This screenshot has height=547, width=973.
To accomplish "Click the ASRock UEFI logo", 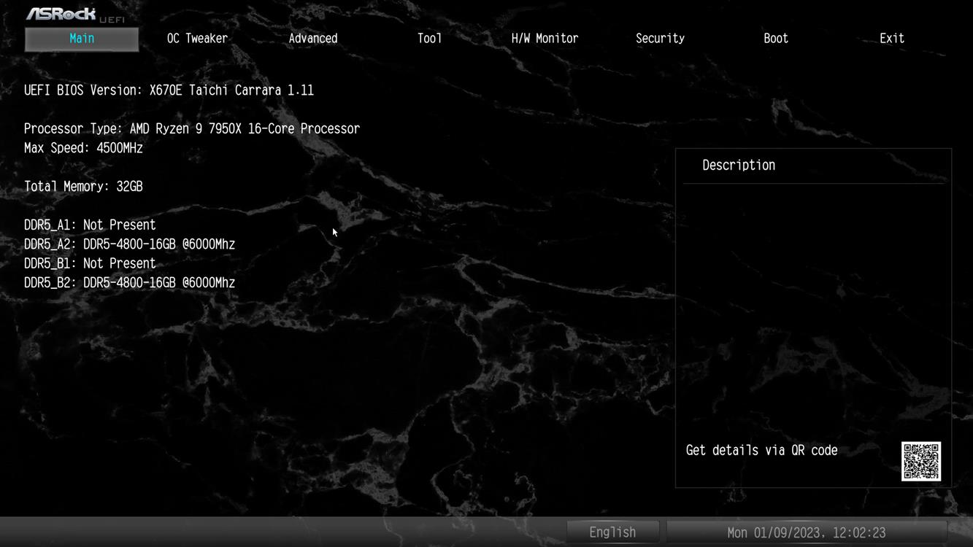I will (x=75, y=15).
